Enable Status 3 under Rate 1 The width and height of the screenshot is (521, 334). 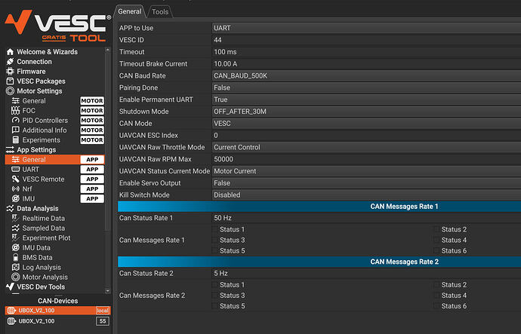tap(215, 240)
